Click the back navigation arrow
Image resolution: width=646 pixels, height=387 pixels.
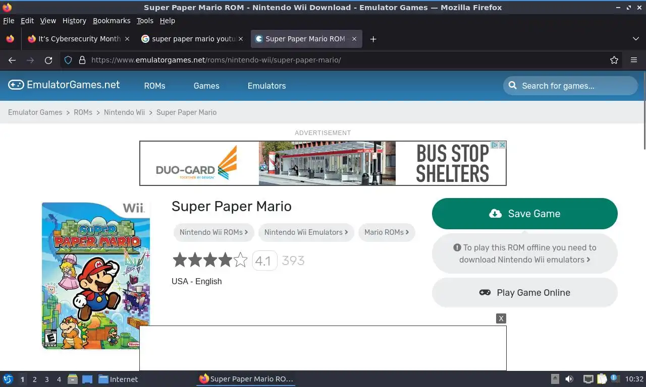pyautogui.click(x=12, y=60)
